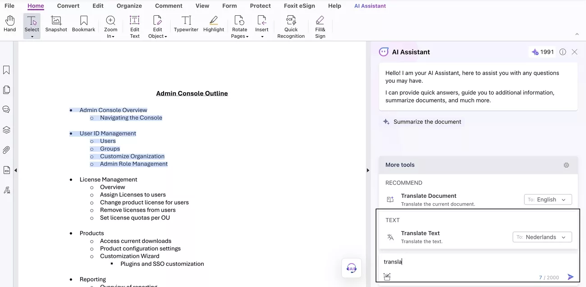Send the AI chat message
This screenshot has height=287, width=586.
coord(571,277)
